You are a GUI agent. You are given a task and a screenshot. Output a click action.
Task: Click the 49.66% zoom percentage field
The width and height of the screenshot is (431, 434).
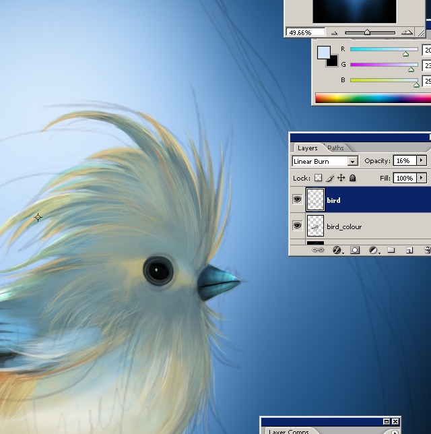[x=306, y=32]
